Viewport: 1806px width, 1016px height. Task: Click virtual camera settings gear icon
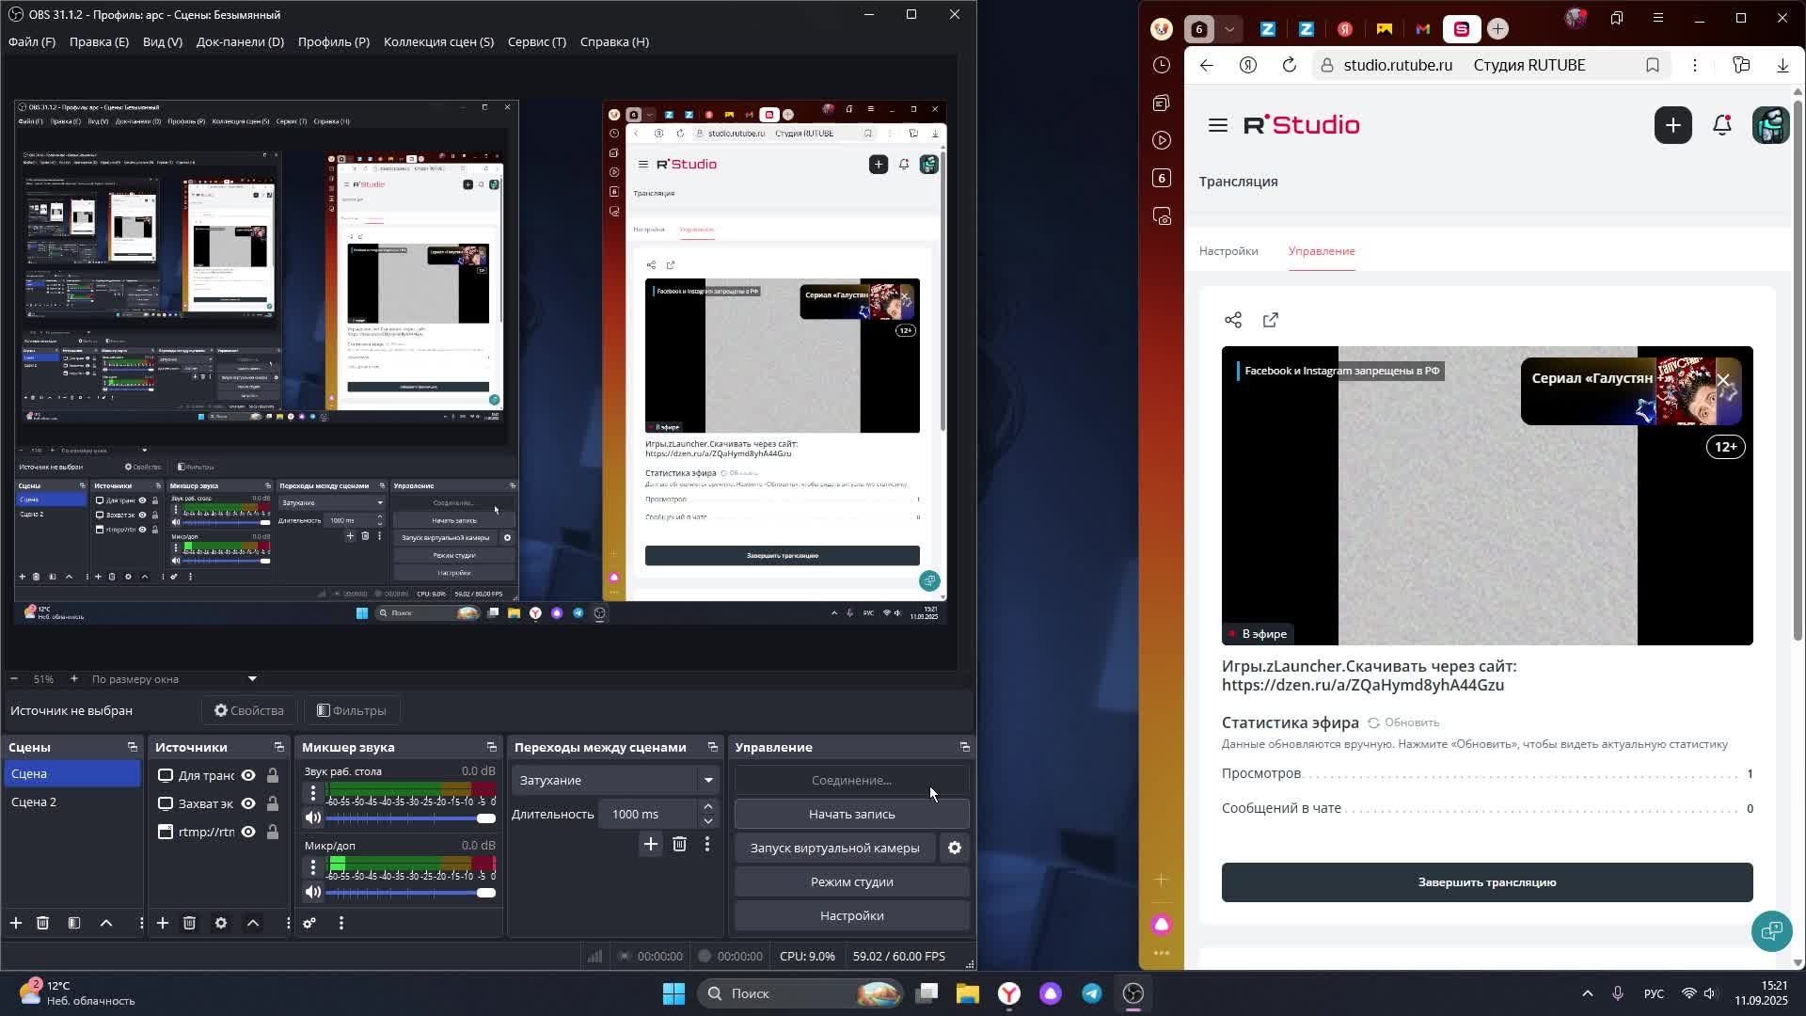point(954,848)
